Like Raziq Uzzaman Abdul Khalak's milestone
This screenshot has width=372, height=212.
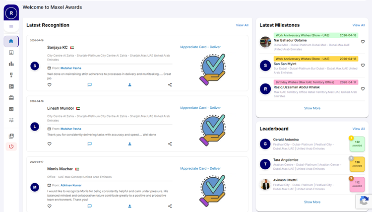pyautogui.click(x=363, y=89)
